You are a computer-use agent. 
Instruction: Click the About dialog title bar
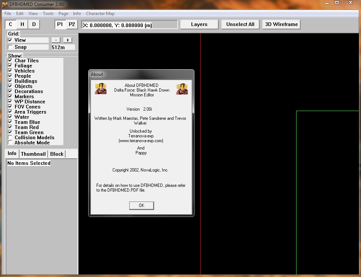[x=141, y=74]
